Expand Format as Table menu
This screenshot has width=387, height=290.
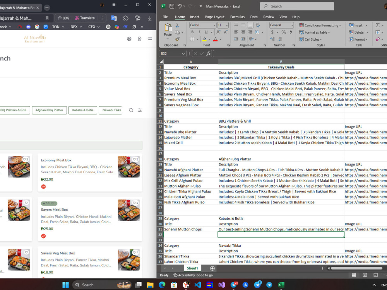[314, 32]
